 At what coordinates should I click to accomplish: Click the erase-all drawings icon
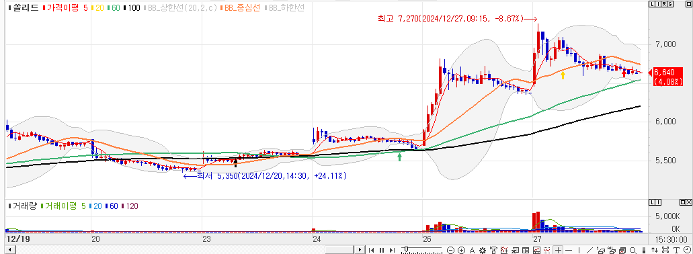[x=611, y=250]
